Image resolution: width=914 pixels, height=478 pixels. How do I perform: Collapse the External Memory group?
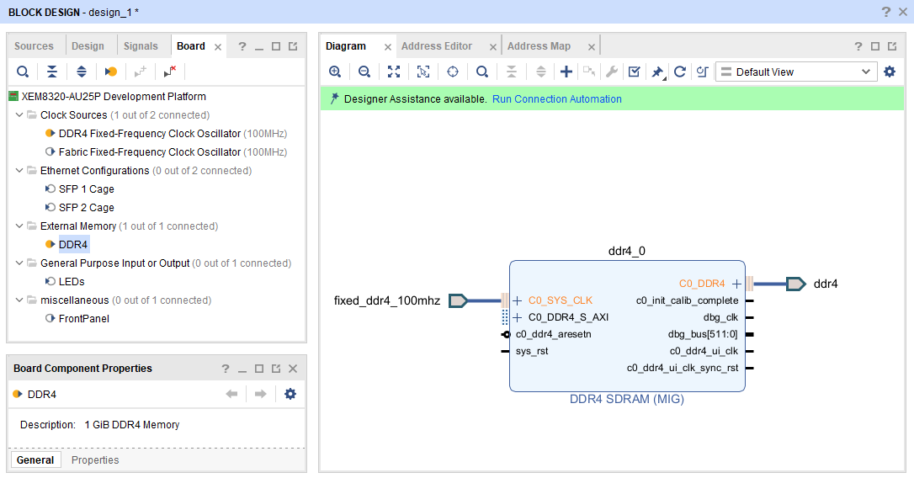19,226
